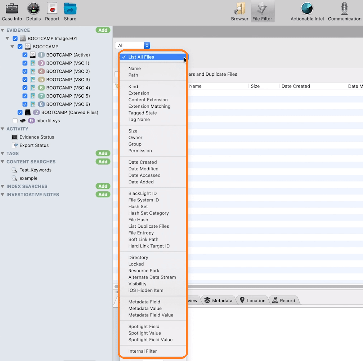This screenshot has width=363, height=361.
Task: Uncheck BOOTCAMP (Carved Files)
Action: click(x=20, y=112)
